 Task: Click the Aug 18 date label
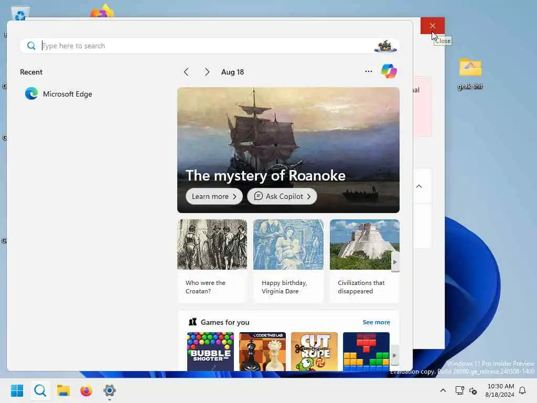232,72
